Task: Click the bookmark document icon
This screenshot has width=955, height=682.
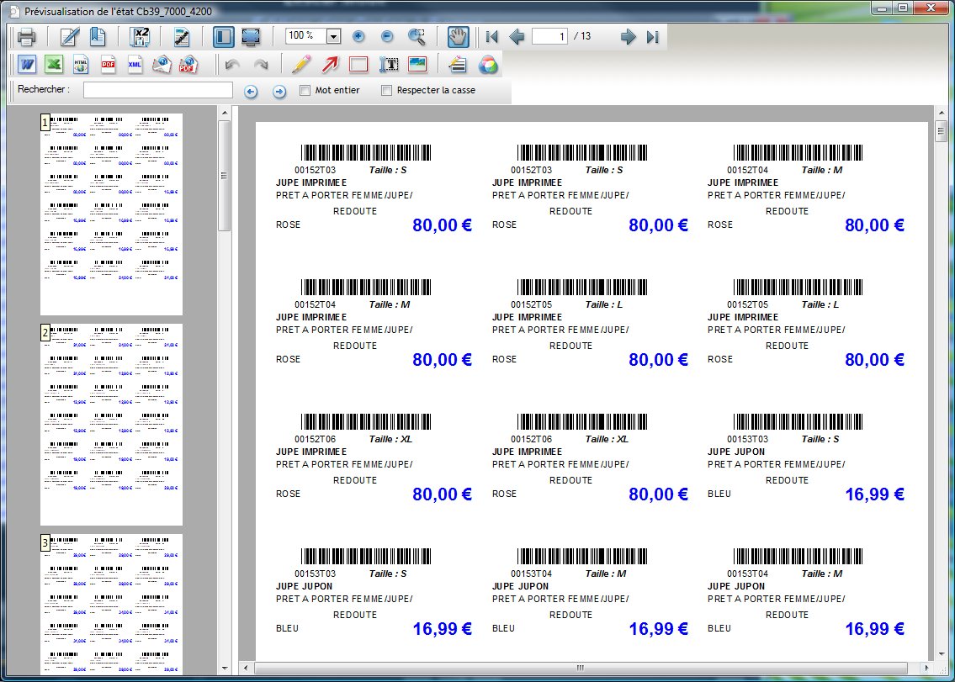Action: point(98,37)
